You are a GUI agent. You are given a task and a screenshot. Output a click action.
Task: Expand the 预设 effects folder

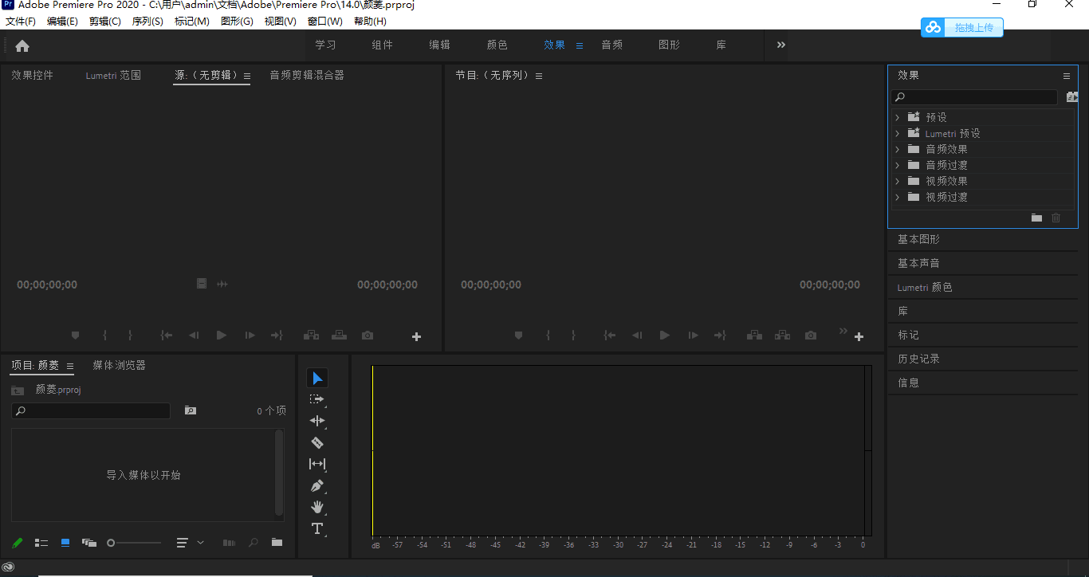click(897, 117)
